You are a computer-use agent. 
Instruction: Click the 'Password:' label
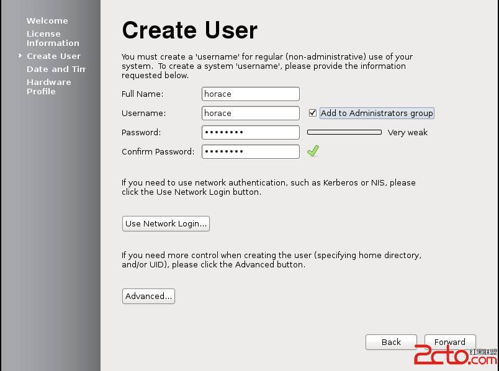click(x=142, y=132)
